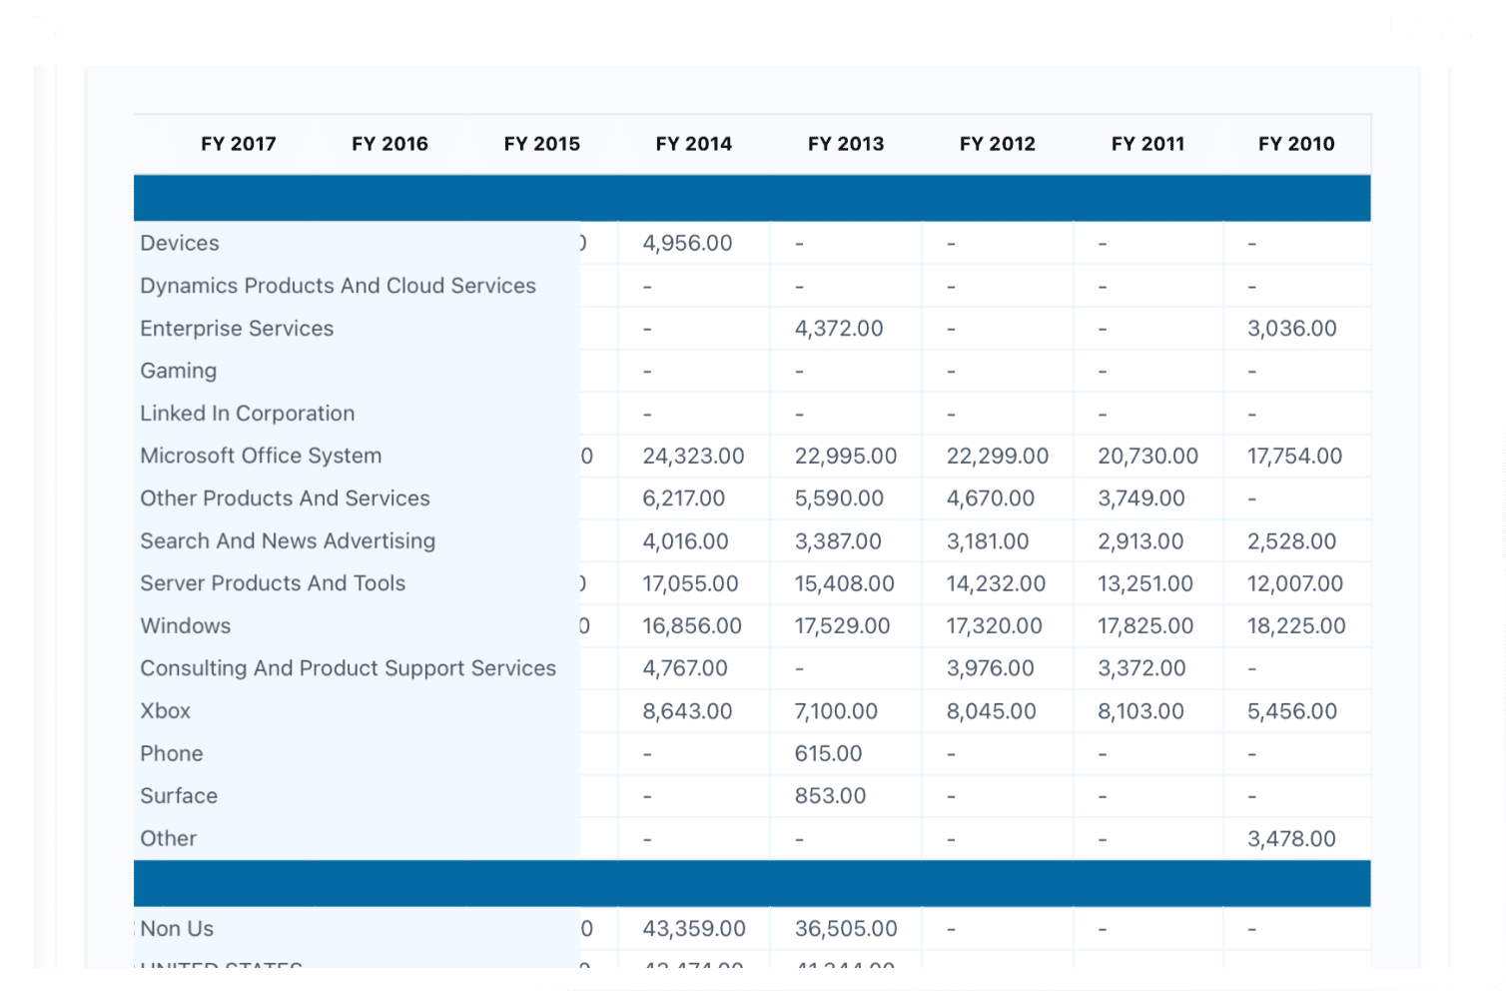Select Consulting And Product Support Services label

pyautogui.click(x=349, y=668)
